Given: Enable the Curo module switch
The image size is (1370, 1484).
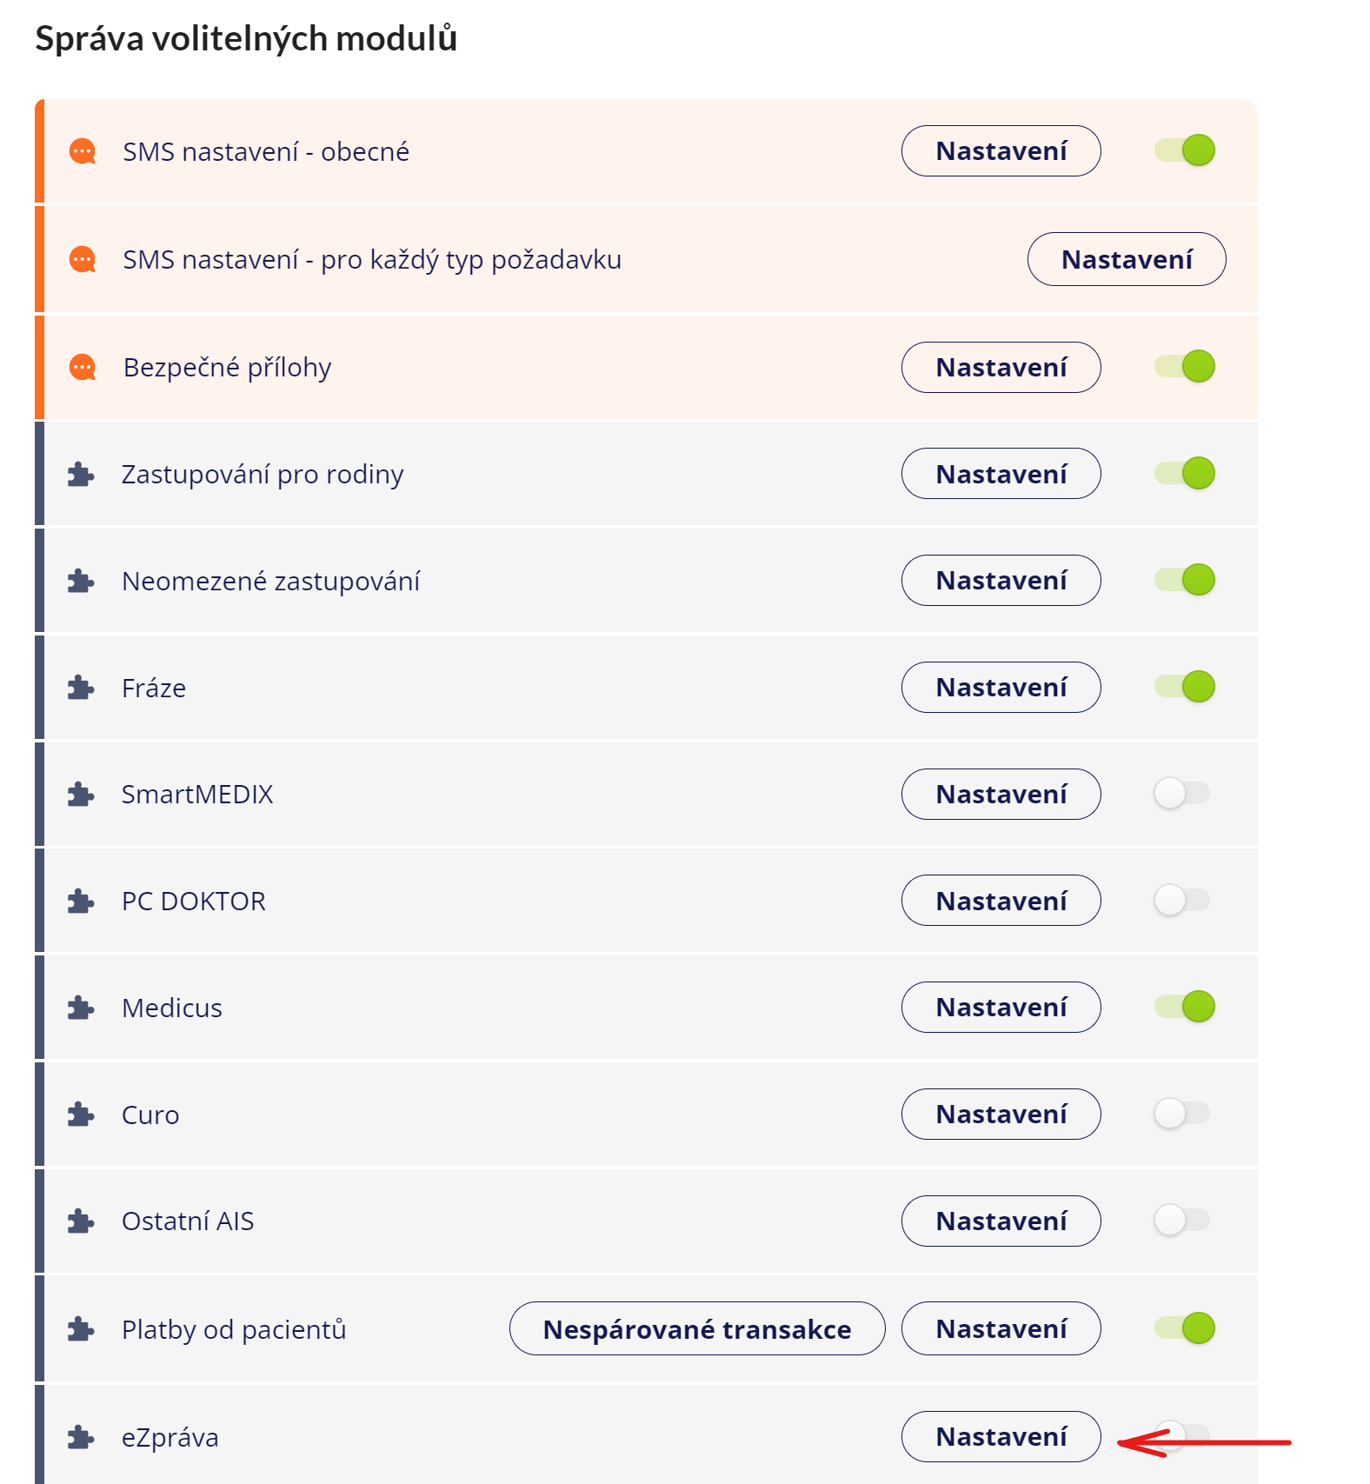Looking at the screenshot, I should coord(1181,1114).
